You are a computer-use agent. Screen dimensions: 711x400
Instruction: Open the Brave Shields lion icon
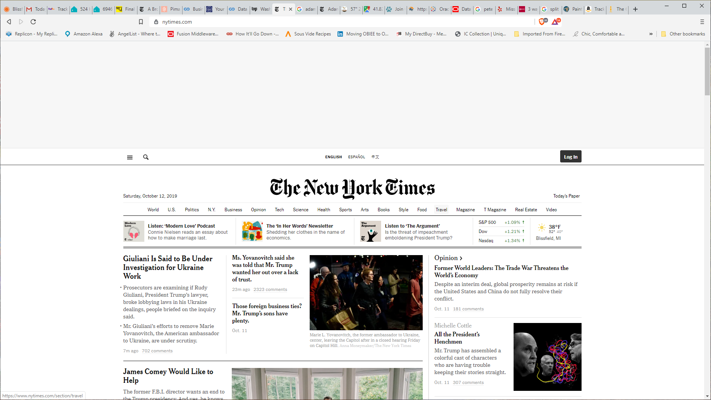coord(543,21)
